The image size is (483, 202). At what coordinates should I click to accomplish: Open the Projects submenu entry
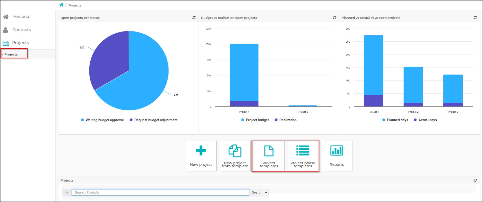point(11,54)
